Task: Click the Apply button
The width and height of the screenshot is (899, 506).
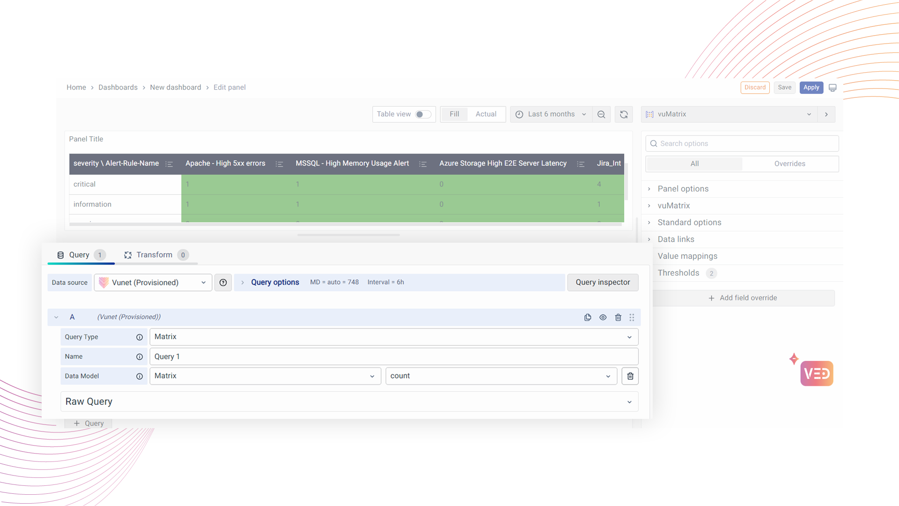Action: [811, 88]
